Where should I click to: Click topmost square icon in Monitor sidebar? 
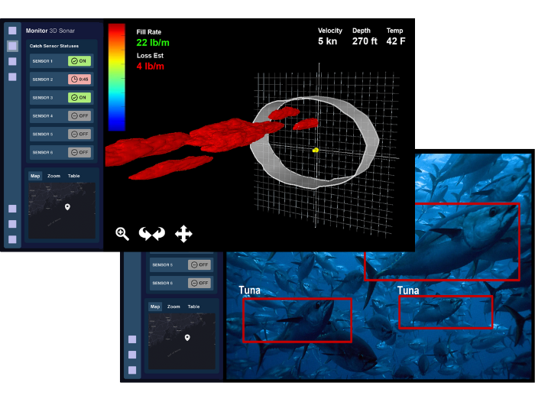12,31
